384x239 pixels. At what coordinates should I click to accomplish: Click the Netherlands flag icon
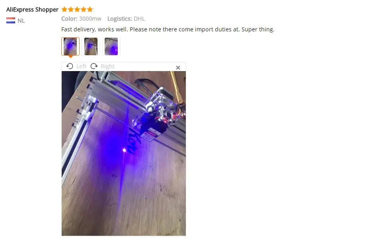coord(11,21)
